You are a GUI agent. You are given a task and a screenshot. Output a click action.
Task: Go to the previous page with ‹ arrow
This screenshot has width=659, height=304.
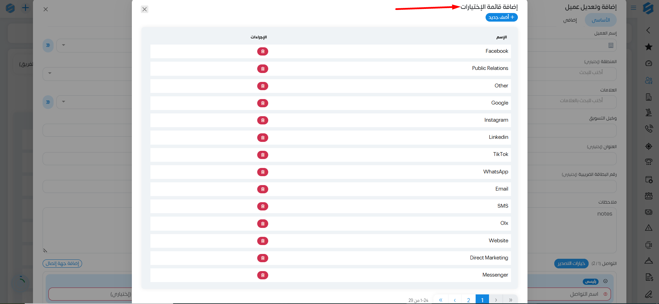click(455, 300)
